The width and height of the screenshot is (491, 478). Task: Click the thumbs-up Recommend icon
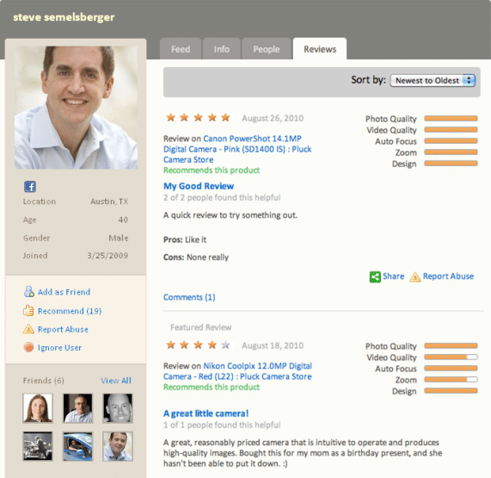(x=28, y=311)
